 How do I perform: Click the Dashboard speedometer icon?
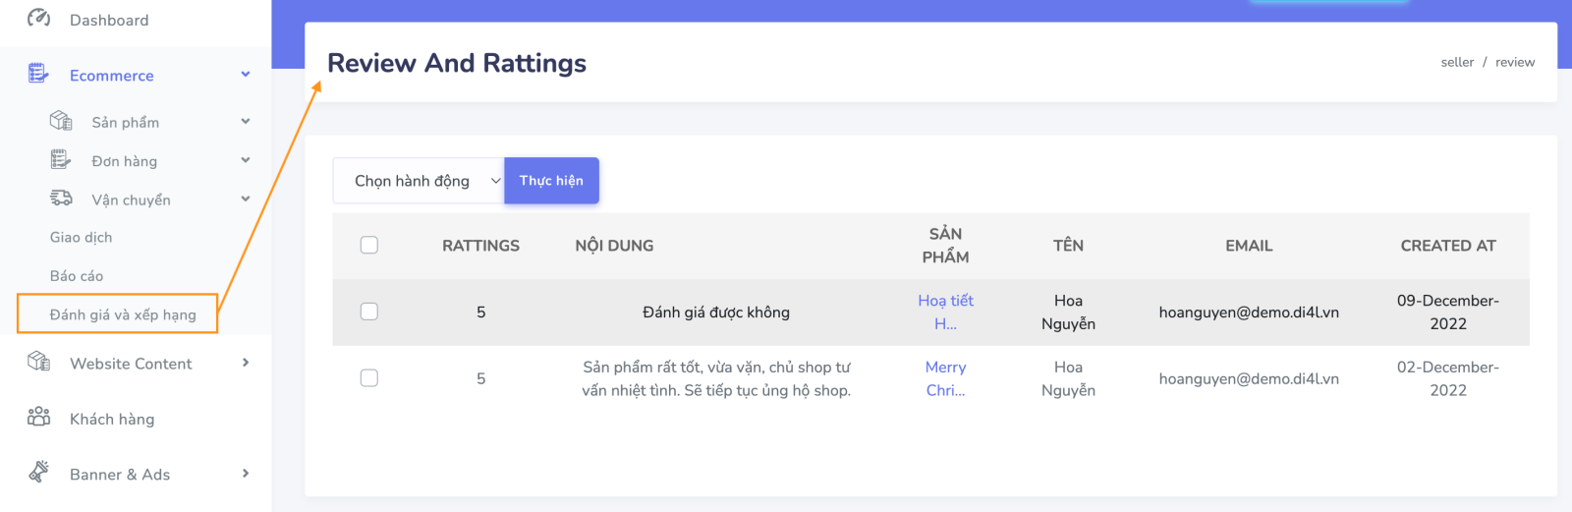click(39, 18)
